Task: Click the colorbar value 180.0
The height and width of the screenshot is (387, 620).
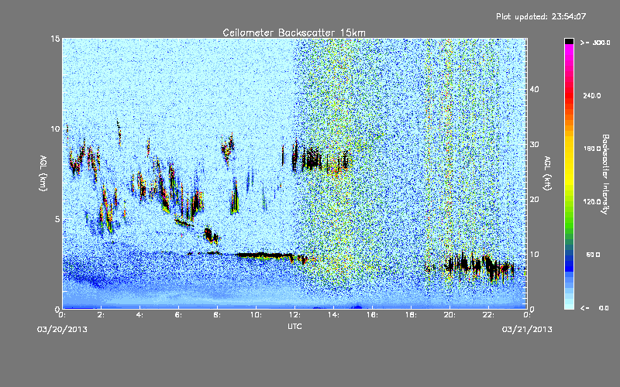Action: point(592,149)
